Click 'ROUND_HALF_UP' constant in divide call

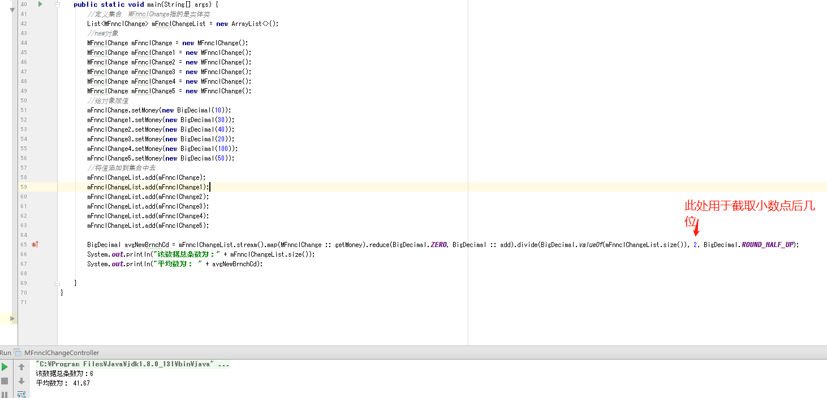tap(768, 245)
